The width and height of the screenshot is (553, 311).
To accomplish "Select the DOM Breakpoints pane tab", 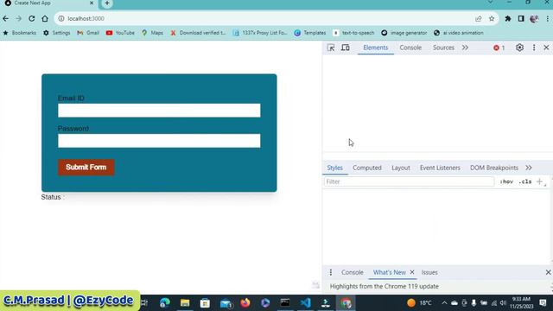I will [494, 168].
